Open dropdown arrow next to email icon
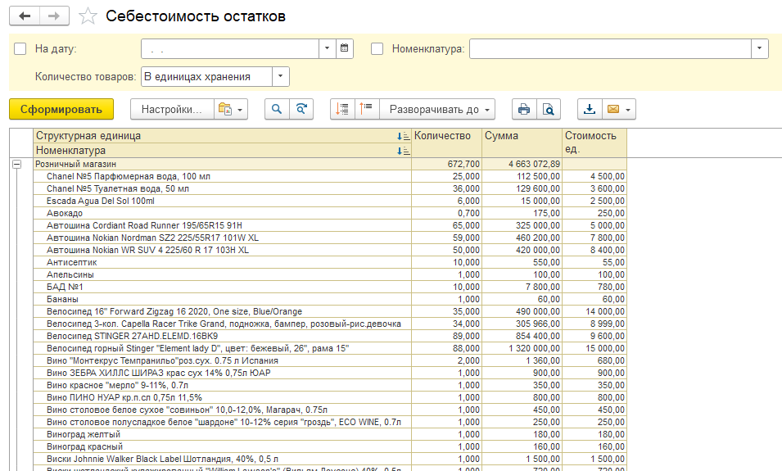782x471 pixels. (628, 109)
